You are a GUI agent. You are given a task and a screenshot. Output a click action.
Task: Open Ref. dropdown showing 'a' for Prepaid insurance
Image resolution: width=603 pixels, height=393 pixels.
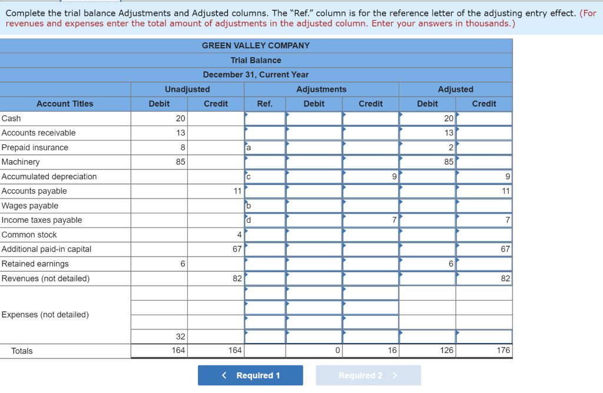click(265, 147)
